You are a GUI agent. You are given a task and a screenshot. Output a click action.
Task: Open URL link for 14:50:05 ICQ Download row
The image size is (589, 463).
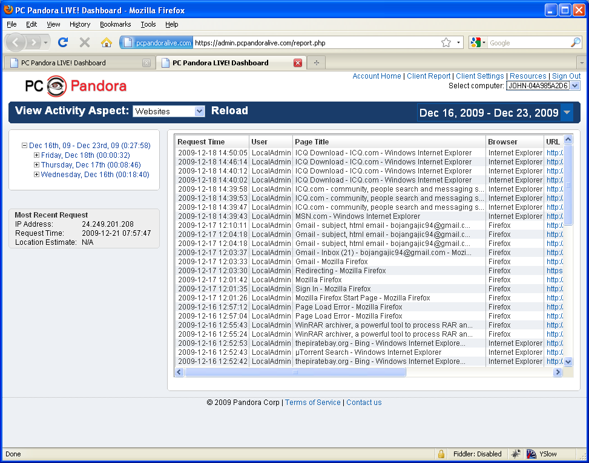click(x=554, y=153)
